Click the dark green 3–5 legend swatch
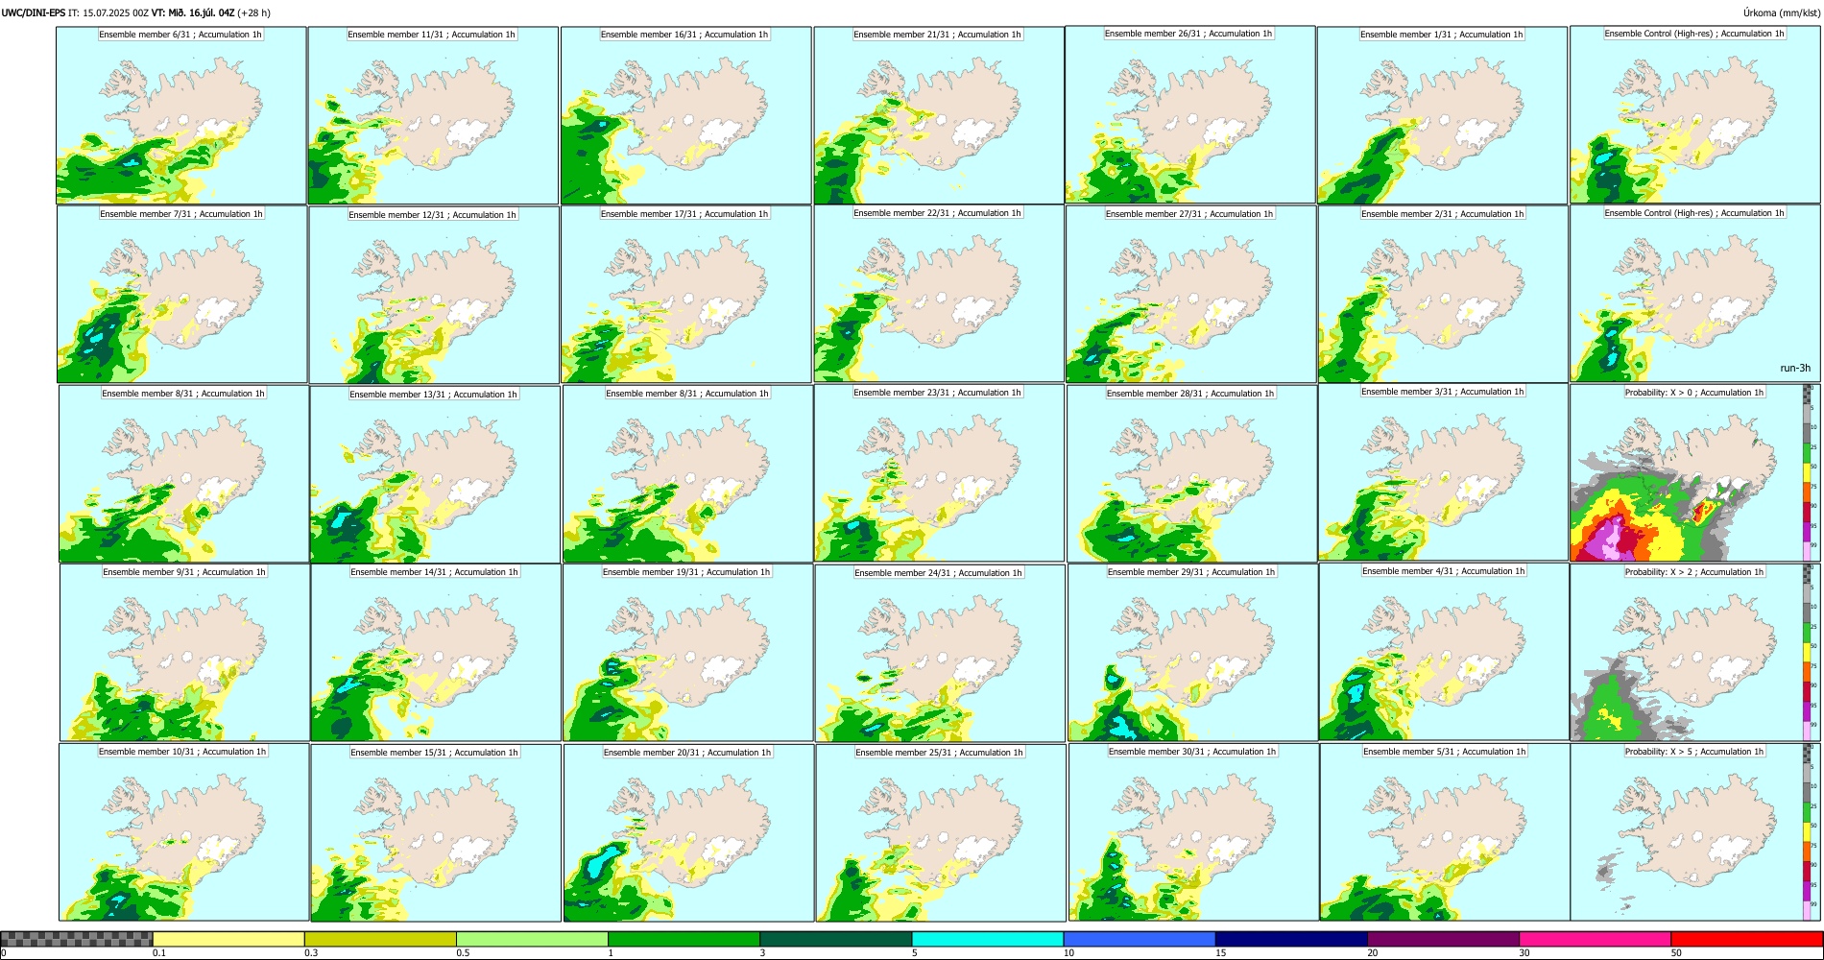Viewport: 1824px width, 960px height. tap(835, 939)
